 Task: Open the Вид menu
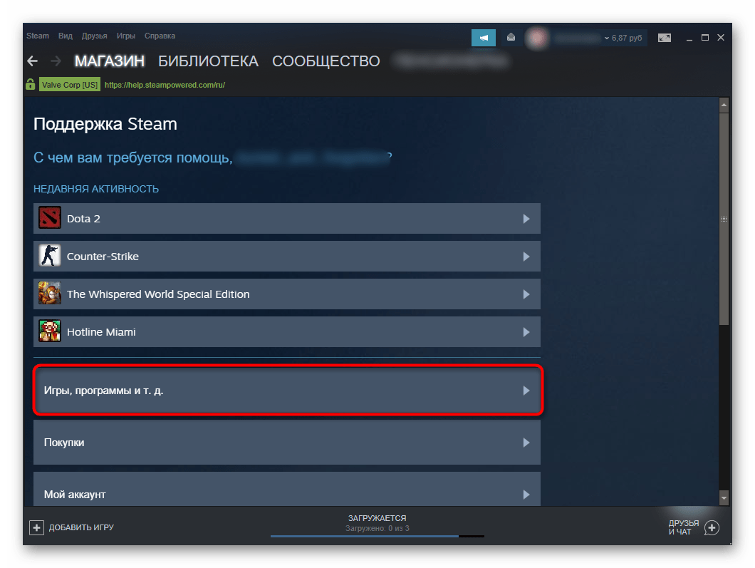point(65,36)
